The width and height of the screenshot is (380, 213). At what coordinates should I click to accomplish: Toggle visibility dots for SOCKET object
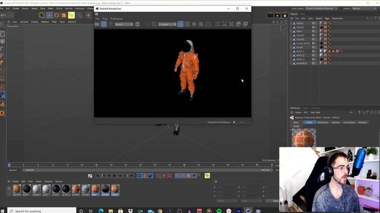click(x=316, y=27)
